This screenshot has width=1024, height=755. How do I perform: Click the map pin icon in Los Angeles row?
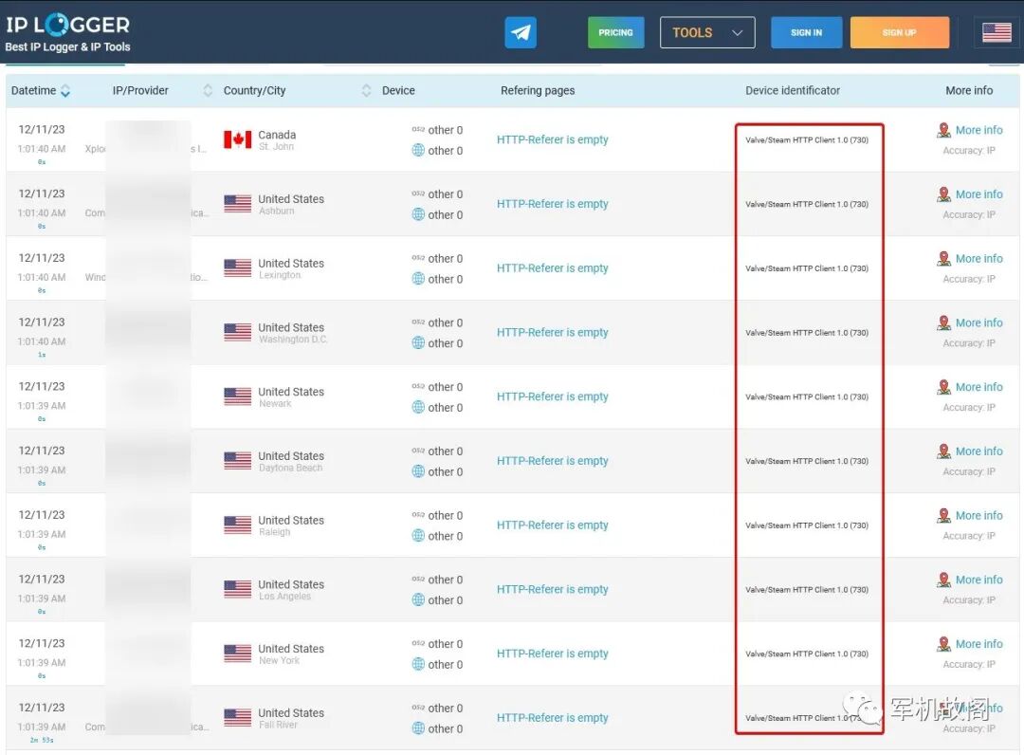click(943, 580)
